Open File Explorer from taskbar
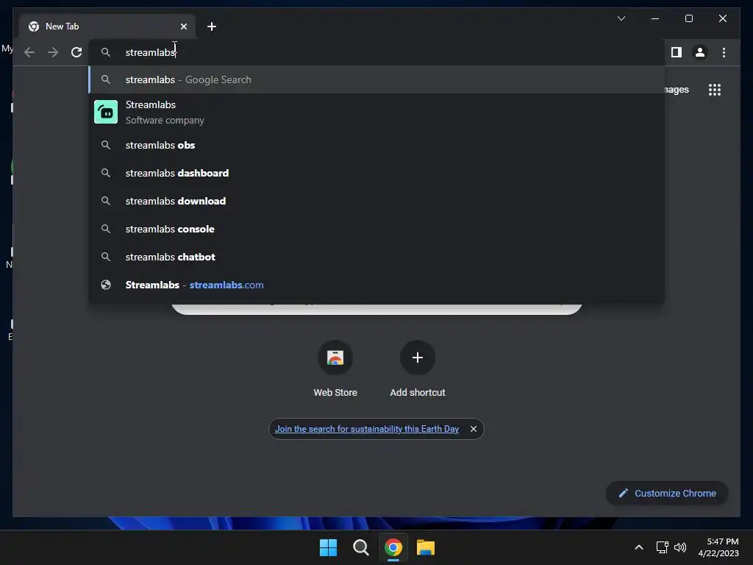 [x=426, y=547]
